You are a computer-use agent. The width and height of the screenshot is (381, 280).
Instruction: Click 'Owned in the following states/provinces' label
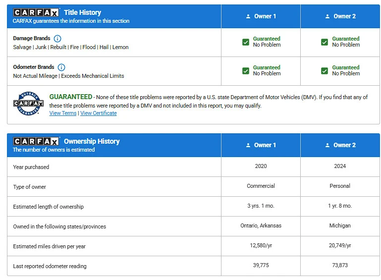(59, 226)
